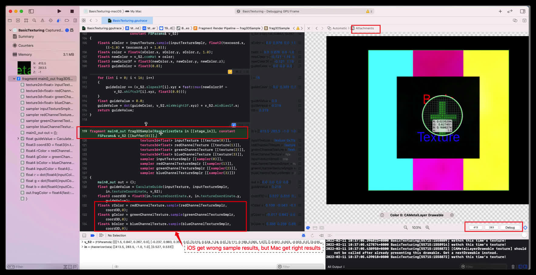The image size is (536, 275).
Task: Collapse the BasicTexturing Captured tree
Action: pos(10,30)
